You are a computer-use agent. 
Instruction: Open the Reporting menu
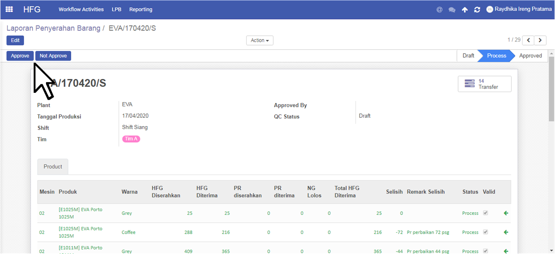(x=141, y=9)
